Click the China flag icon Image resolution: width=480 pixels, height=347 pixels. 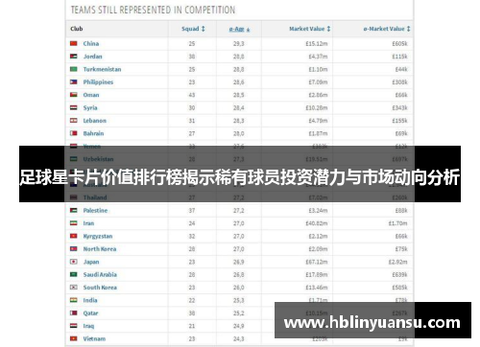point(74,43)
